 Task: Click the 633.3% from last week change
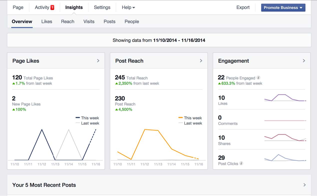pyautogui.click(x=240, y=83)
